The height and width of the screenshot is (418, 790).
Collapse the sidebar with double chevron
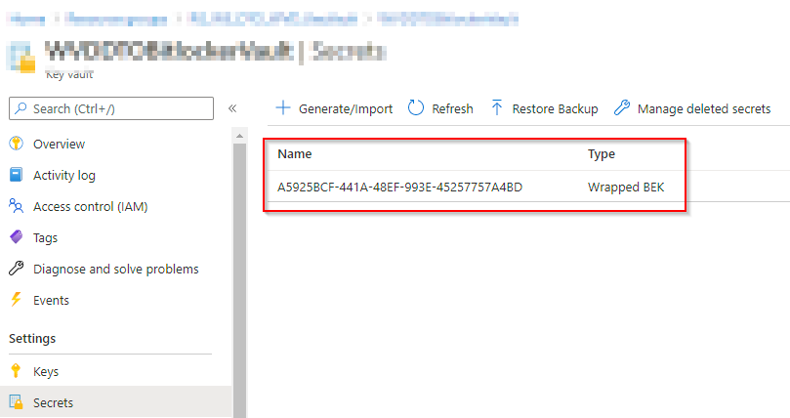tap(232, 108)
